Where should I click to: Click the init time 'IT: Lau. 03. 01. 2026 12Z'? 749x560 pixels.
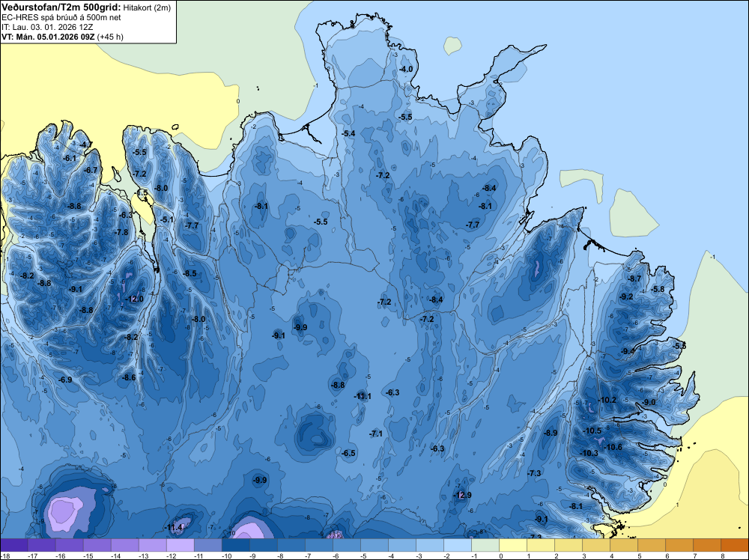47,27
